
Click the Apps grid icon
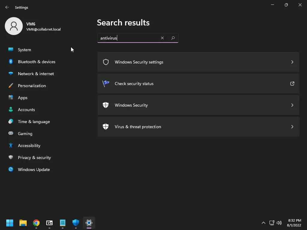click(11, 97)
